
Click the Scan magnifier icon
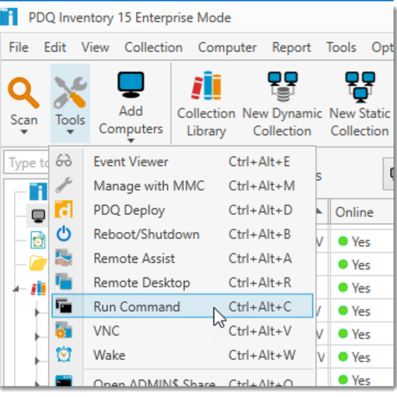click(23, 93)
